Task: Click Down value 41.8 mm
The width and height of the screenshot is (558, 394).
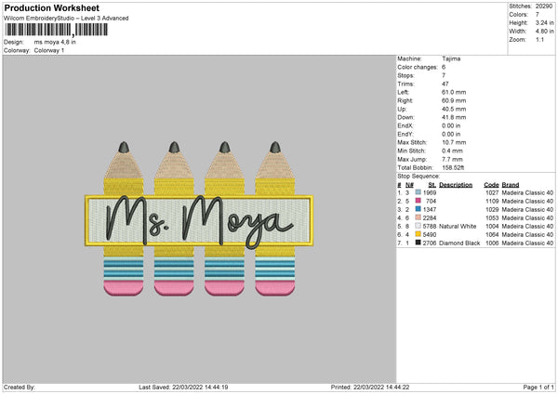Action: pos(454,117)
